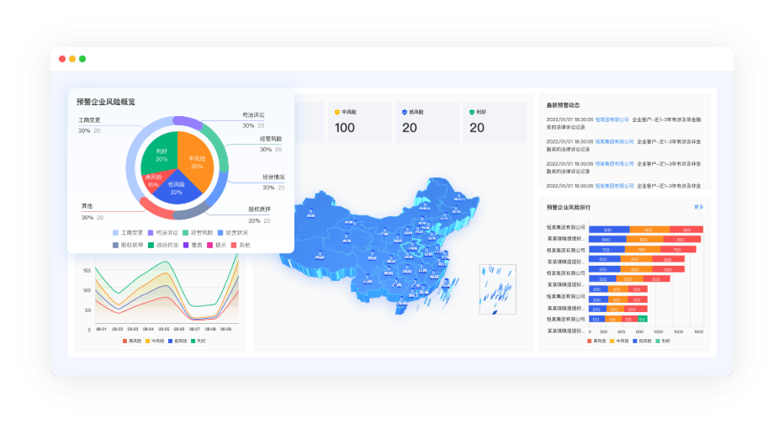Screen dimensions: 784x429
Task: Click the green 100 bar segment
Action: pyautogui.click(x=643, y=319)
